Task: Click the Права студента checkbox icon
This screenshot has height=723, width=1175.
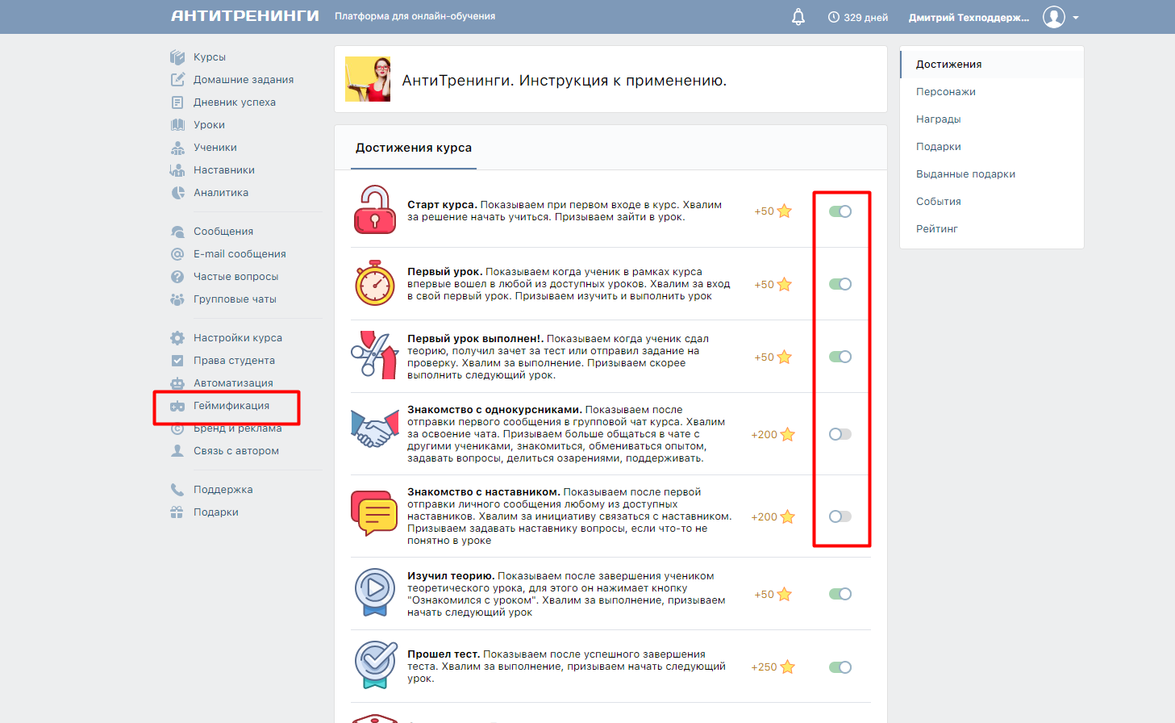Action: (177, 361)
